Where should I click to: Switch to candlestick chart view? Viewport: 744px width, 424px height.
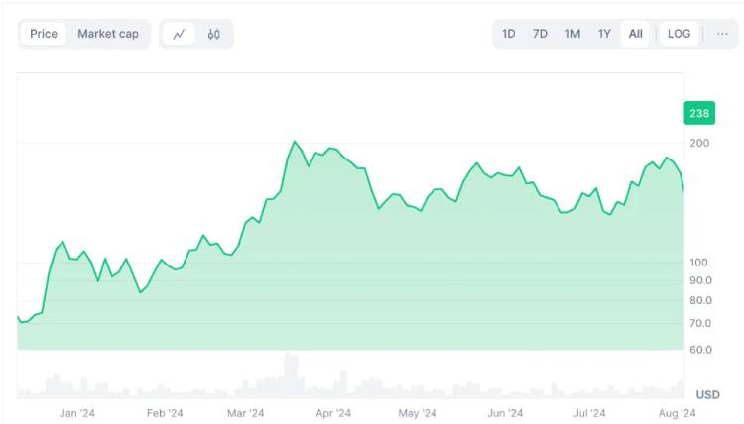213,34
